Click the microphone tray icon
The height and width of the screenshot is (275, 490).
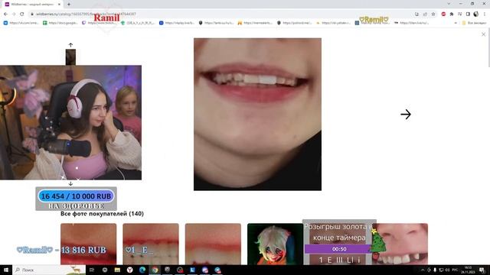click(x=435, y=270)
